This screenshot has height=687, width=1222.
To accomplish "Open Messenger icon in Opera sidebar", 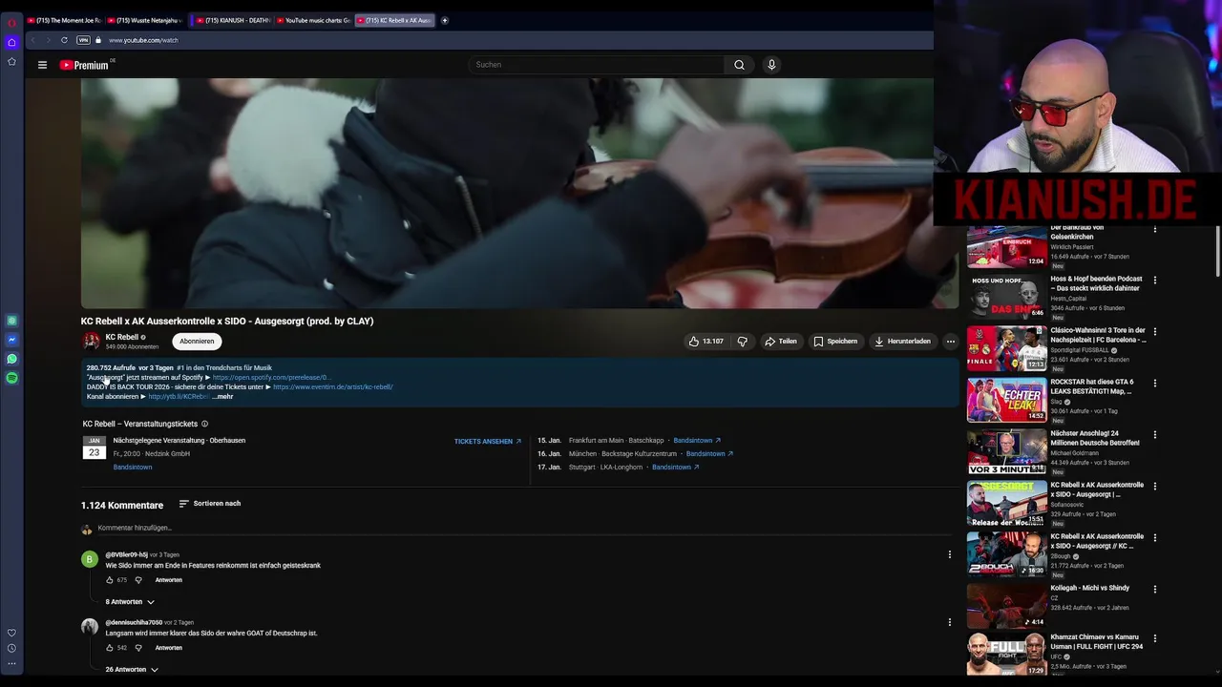I will tap(11, 340).
